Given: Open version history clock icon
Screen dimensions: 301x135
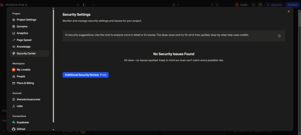Looking at the screenshot, I should pyautogui.click(x=78, y=5).
